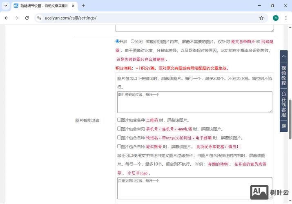Restore down the browser window

[272, 6]
